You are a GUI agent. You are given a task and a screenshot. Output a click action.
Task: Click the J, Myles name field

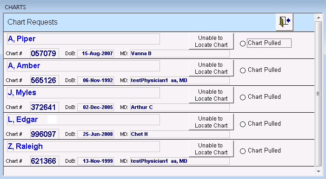[83, 92]
